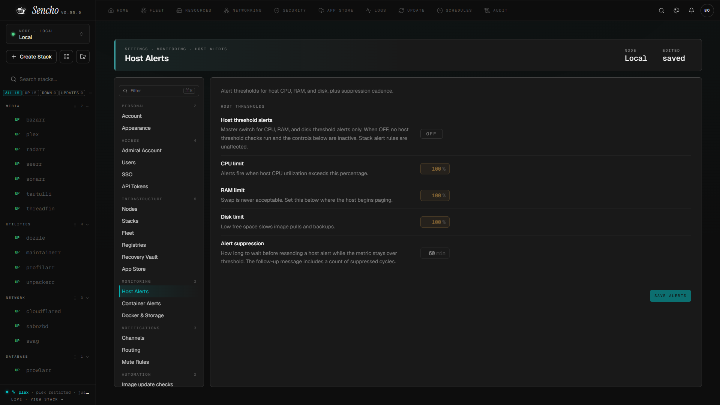This screenshot has width=720, height=405.
Task: Select the dozzle stack
Action: [48, 238]
